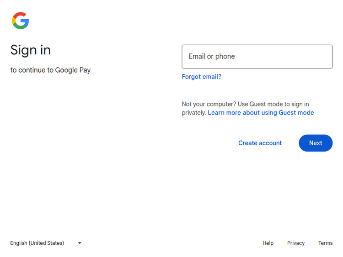This screenshot has height=257, width=343.
Task: Expand the English (United States) language selector
Action: click(x=46, y=243)
